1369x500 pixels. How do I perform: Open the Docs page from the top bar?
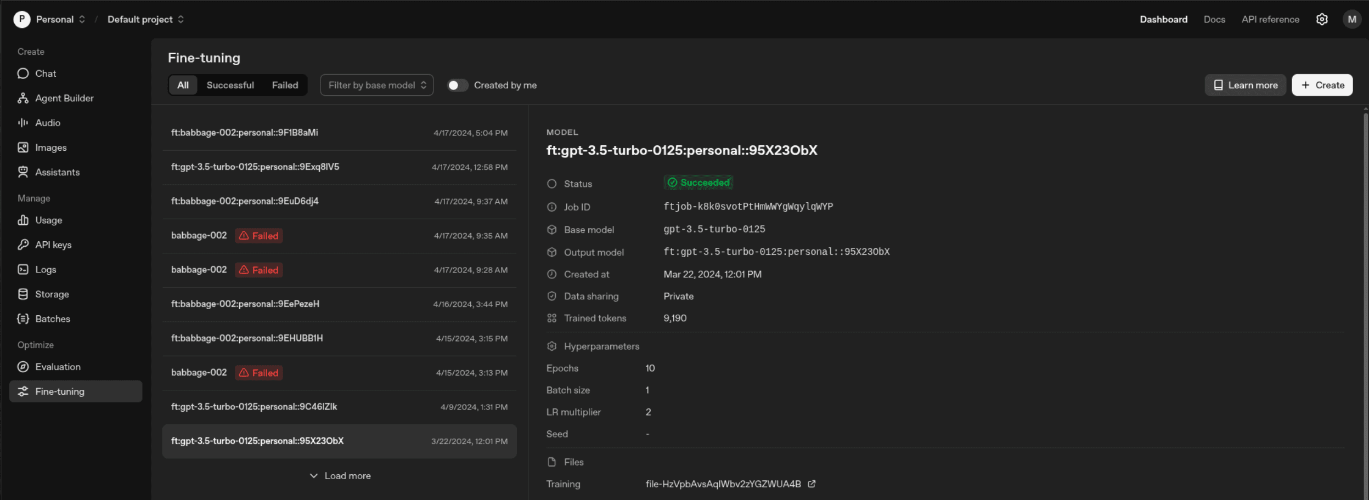pyautogui.click(x=1214, y=19)
